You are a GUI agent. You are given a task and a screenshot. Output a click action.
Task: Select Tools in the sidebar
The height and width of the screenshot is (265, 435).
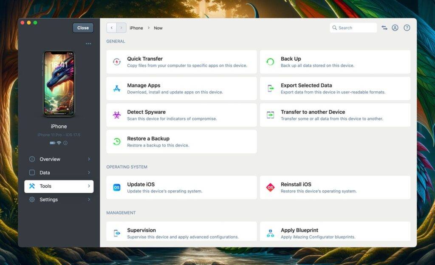pos(59,186)
